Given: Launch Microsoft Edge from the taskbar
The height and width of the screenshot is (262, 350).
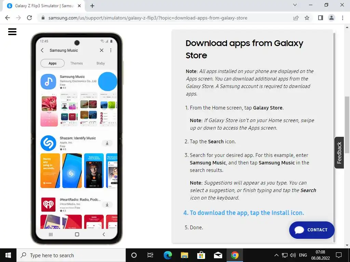Looking at the screenshot, I should point(168,255).
